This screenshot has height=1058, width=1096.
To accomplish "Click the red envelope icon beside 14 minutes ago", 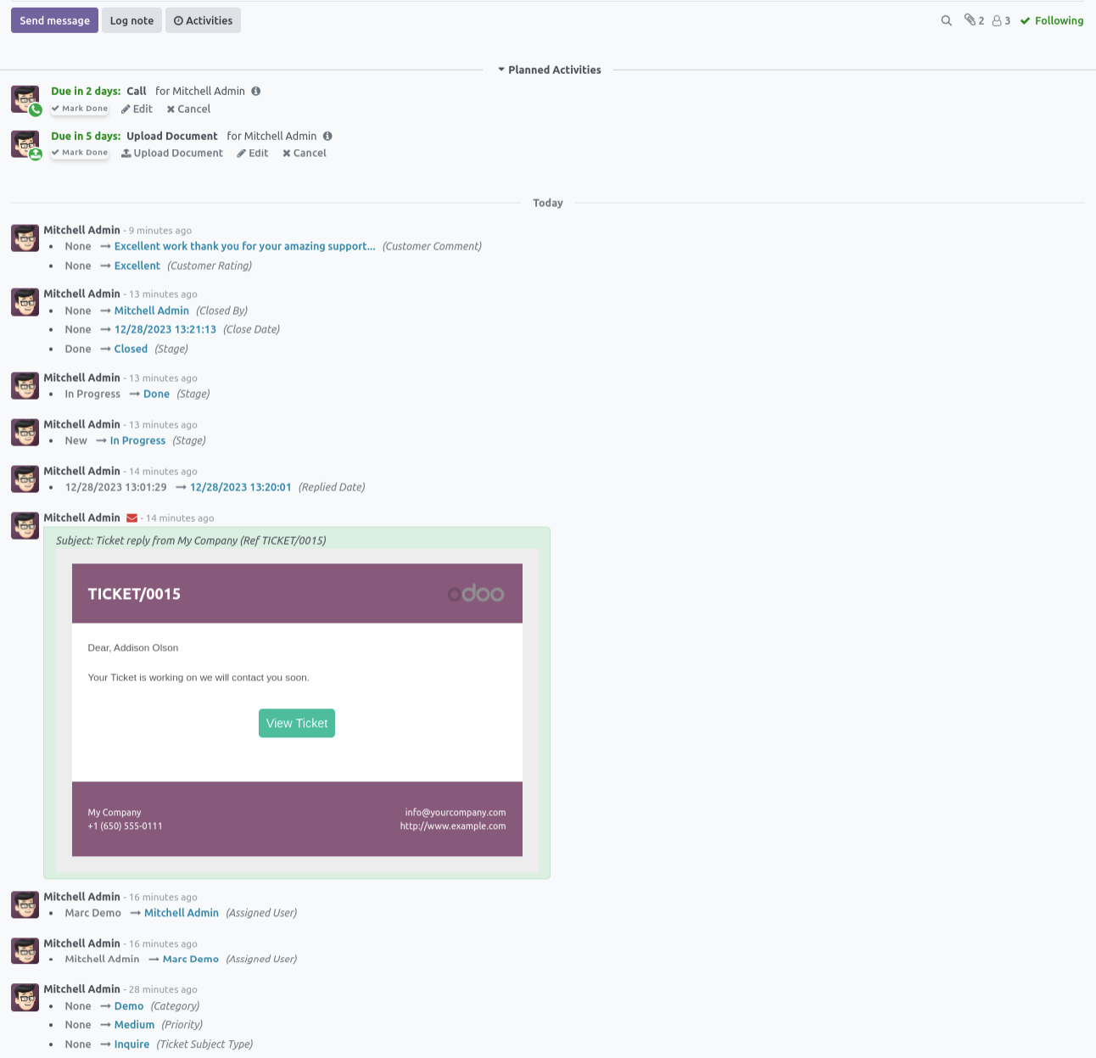I will (131, 518).
